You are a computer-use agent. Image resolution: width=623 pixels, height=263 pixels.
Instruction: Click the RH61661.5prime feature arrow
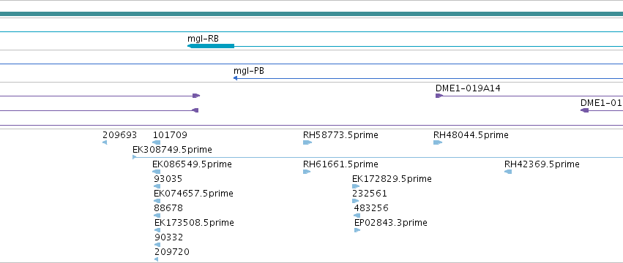point(307,172)
